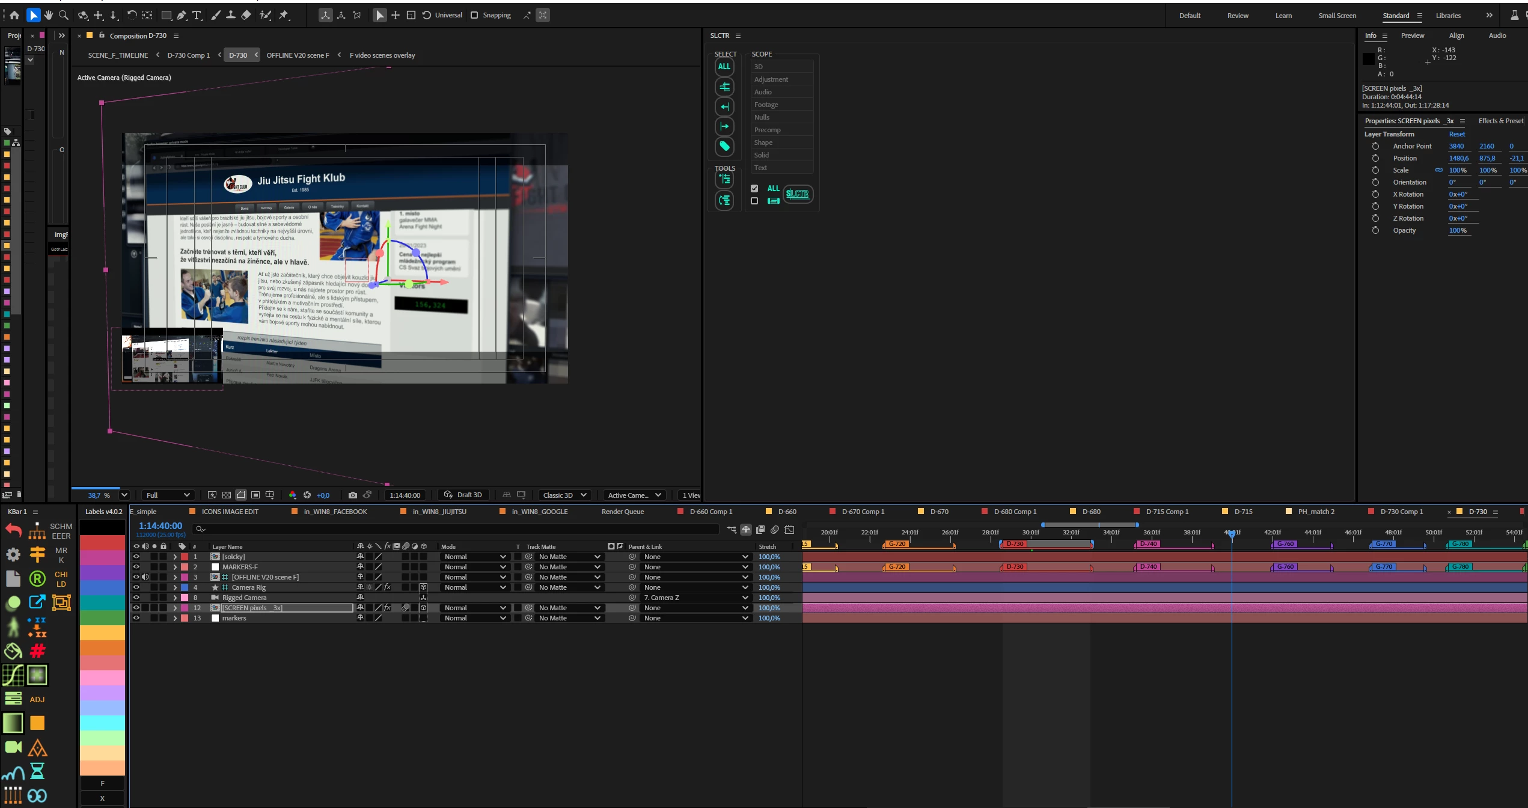Click the KBar red hashtag icon
1528x808 pixels.
tap(37, 650)
